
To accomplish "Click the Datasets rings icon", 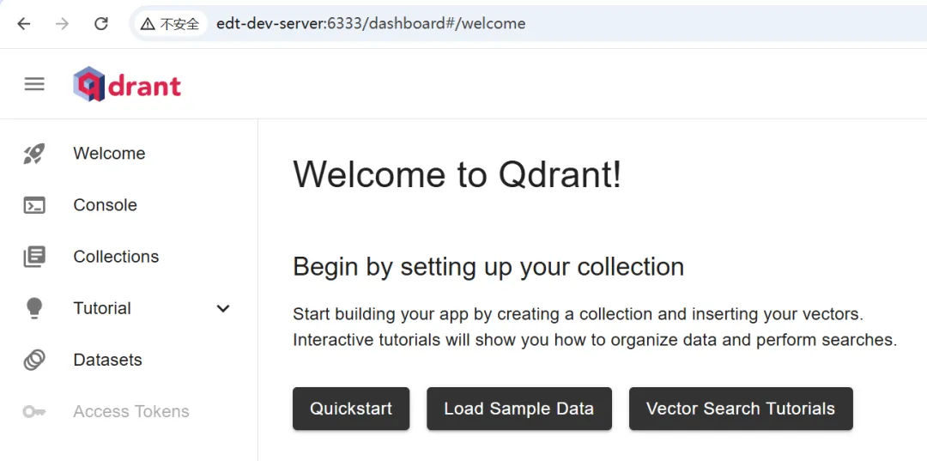I will point(34,360).
